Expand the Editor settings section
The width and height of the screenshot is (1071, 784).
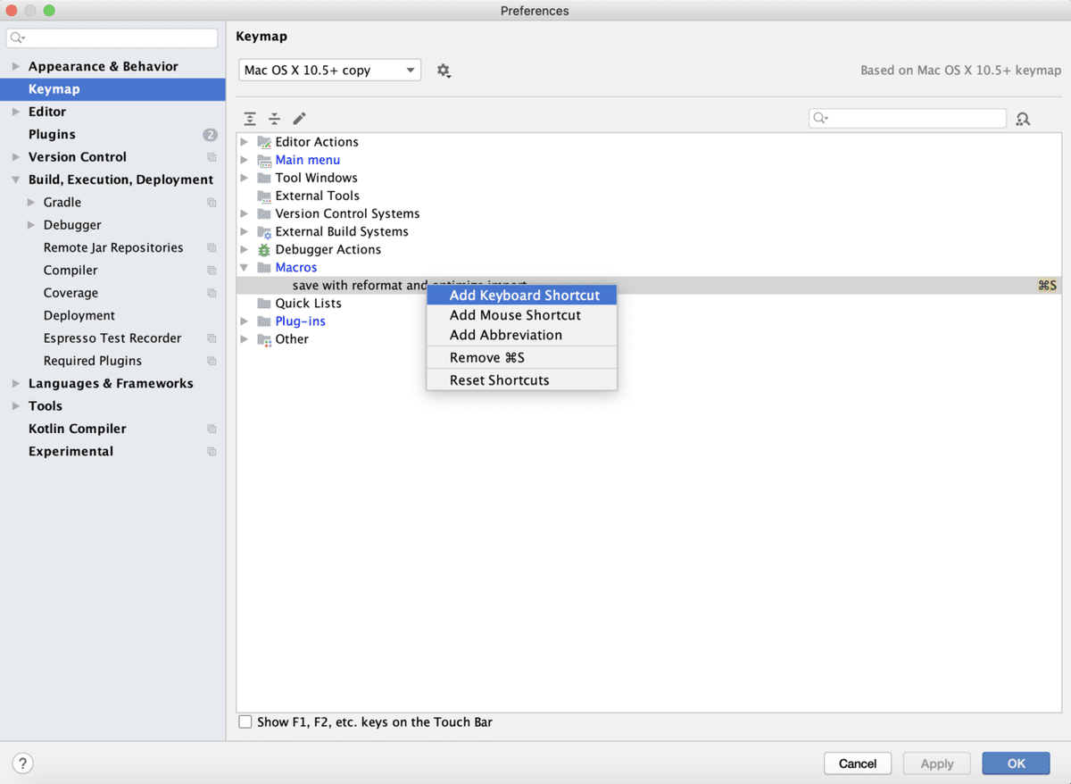[x=16, y=112]
